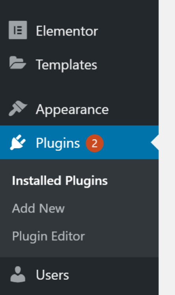The image size is (175, 295).
Task: Click the light gray content area at right
Action: (167, 147)
